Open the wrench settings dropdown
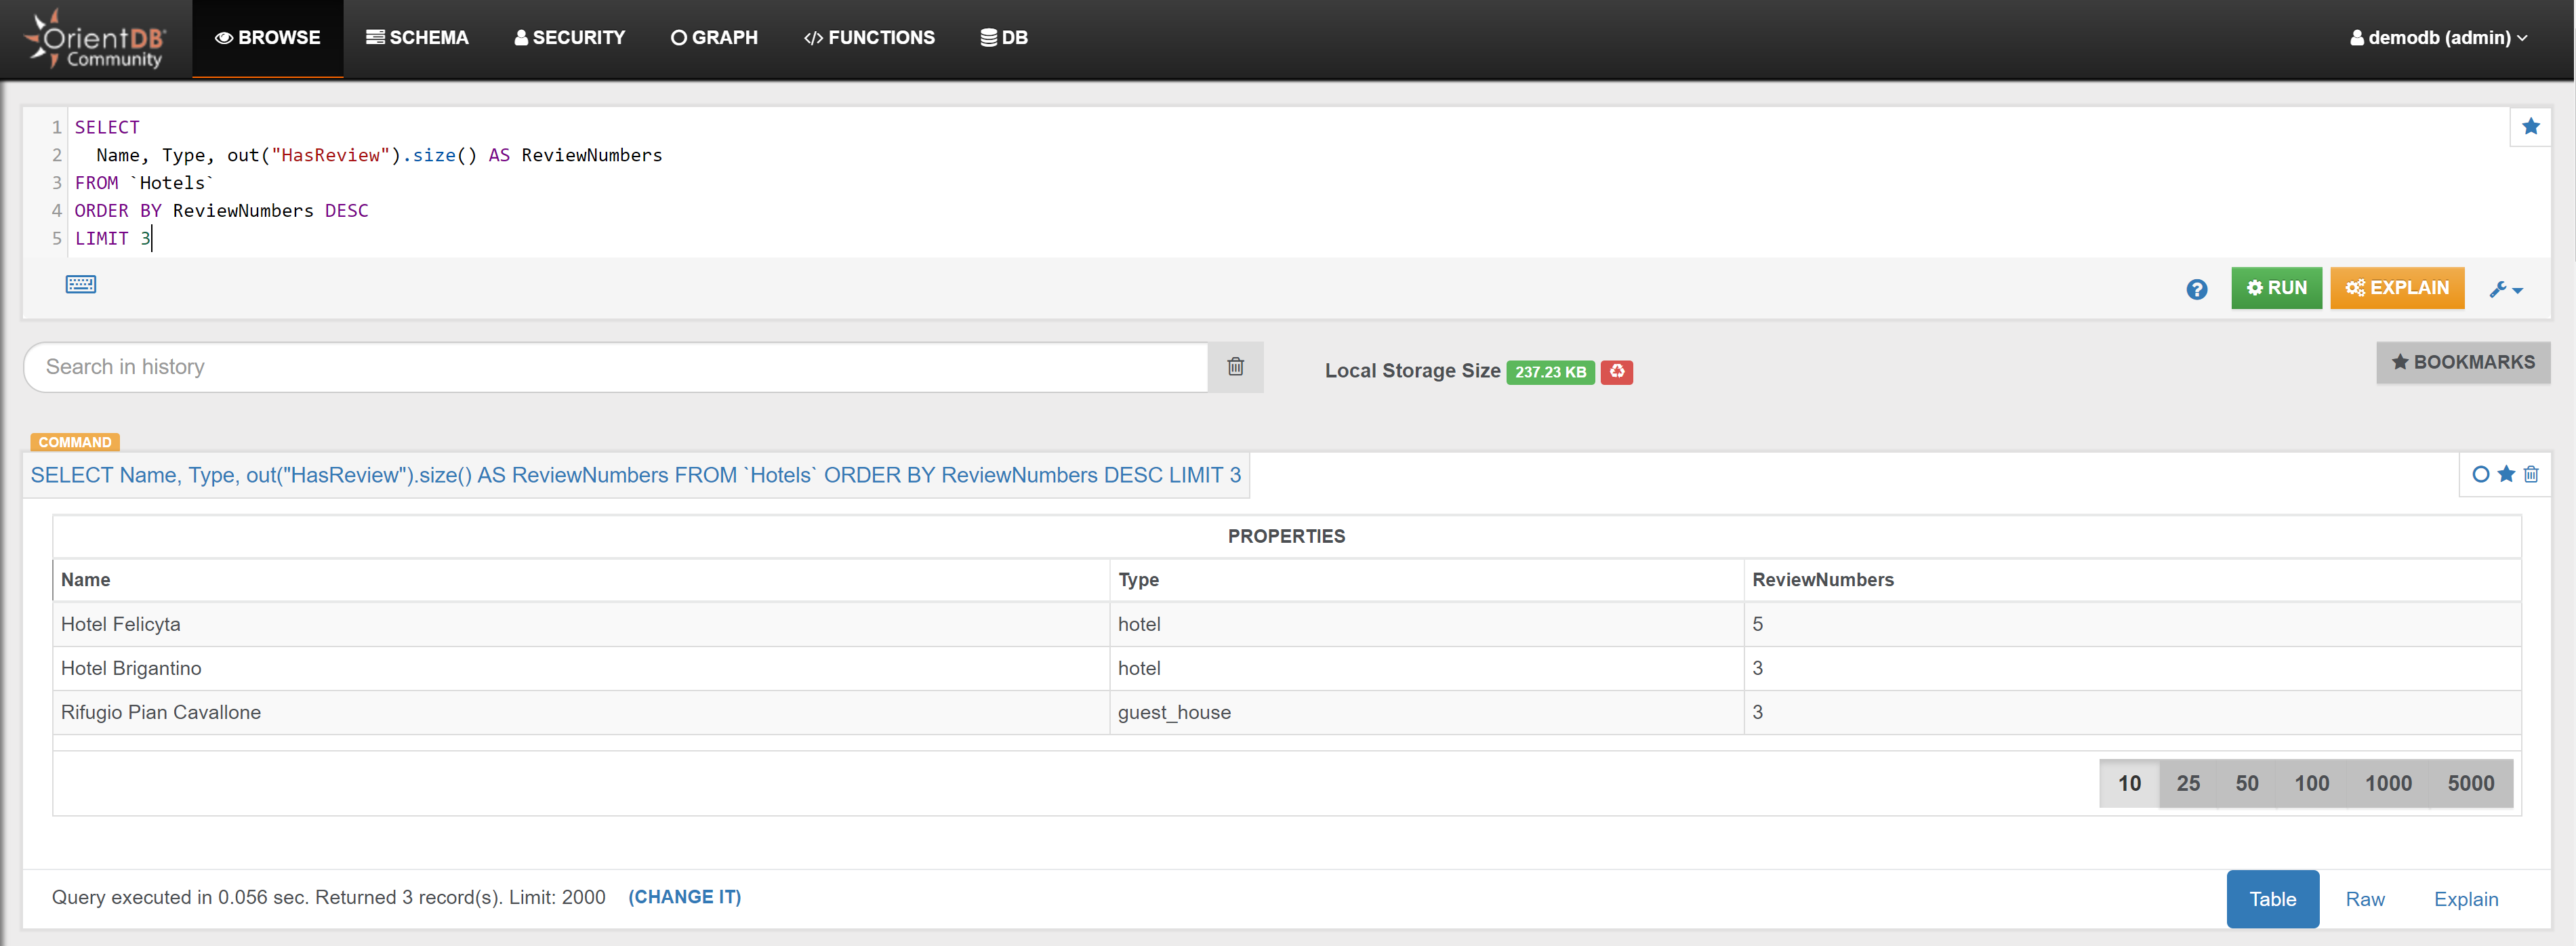This screenshot has height=946, width=2576. (2506, 289)
